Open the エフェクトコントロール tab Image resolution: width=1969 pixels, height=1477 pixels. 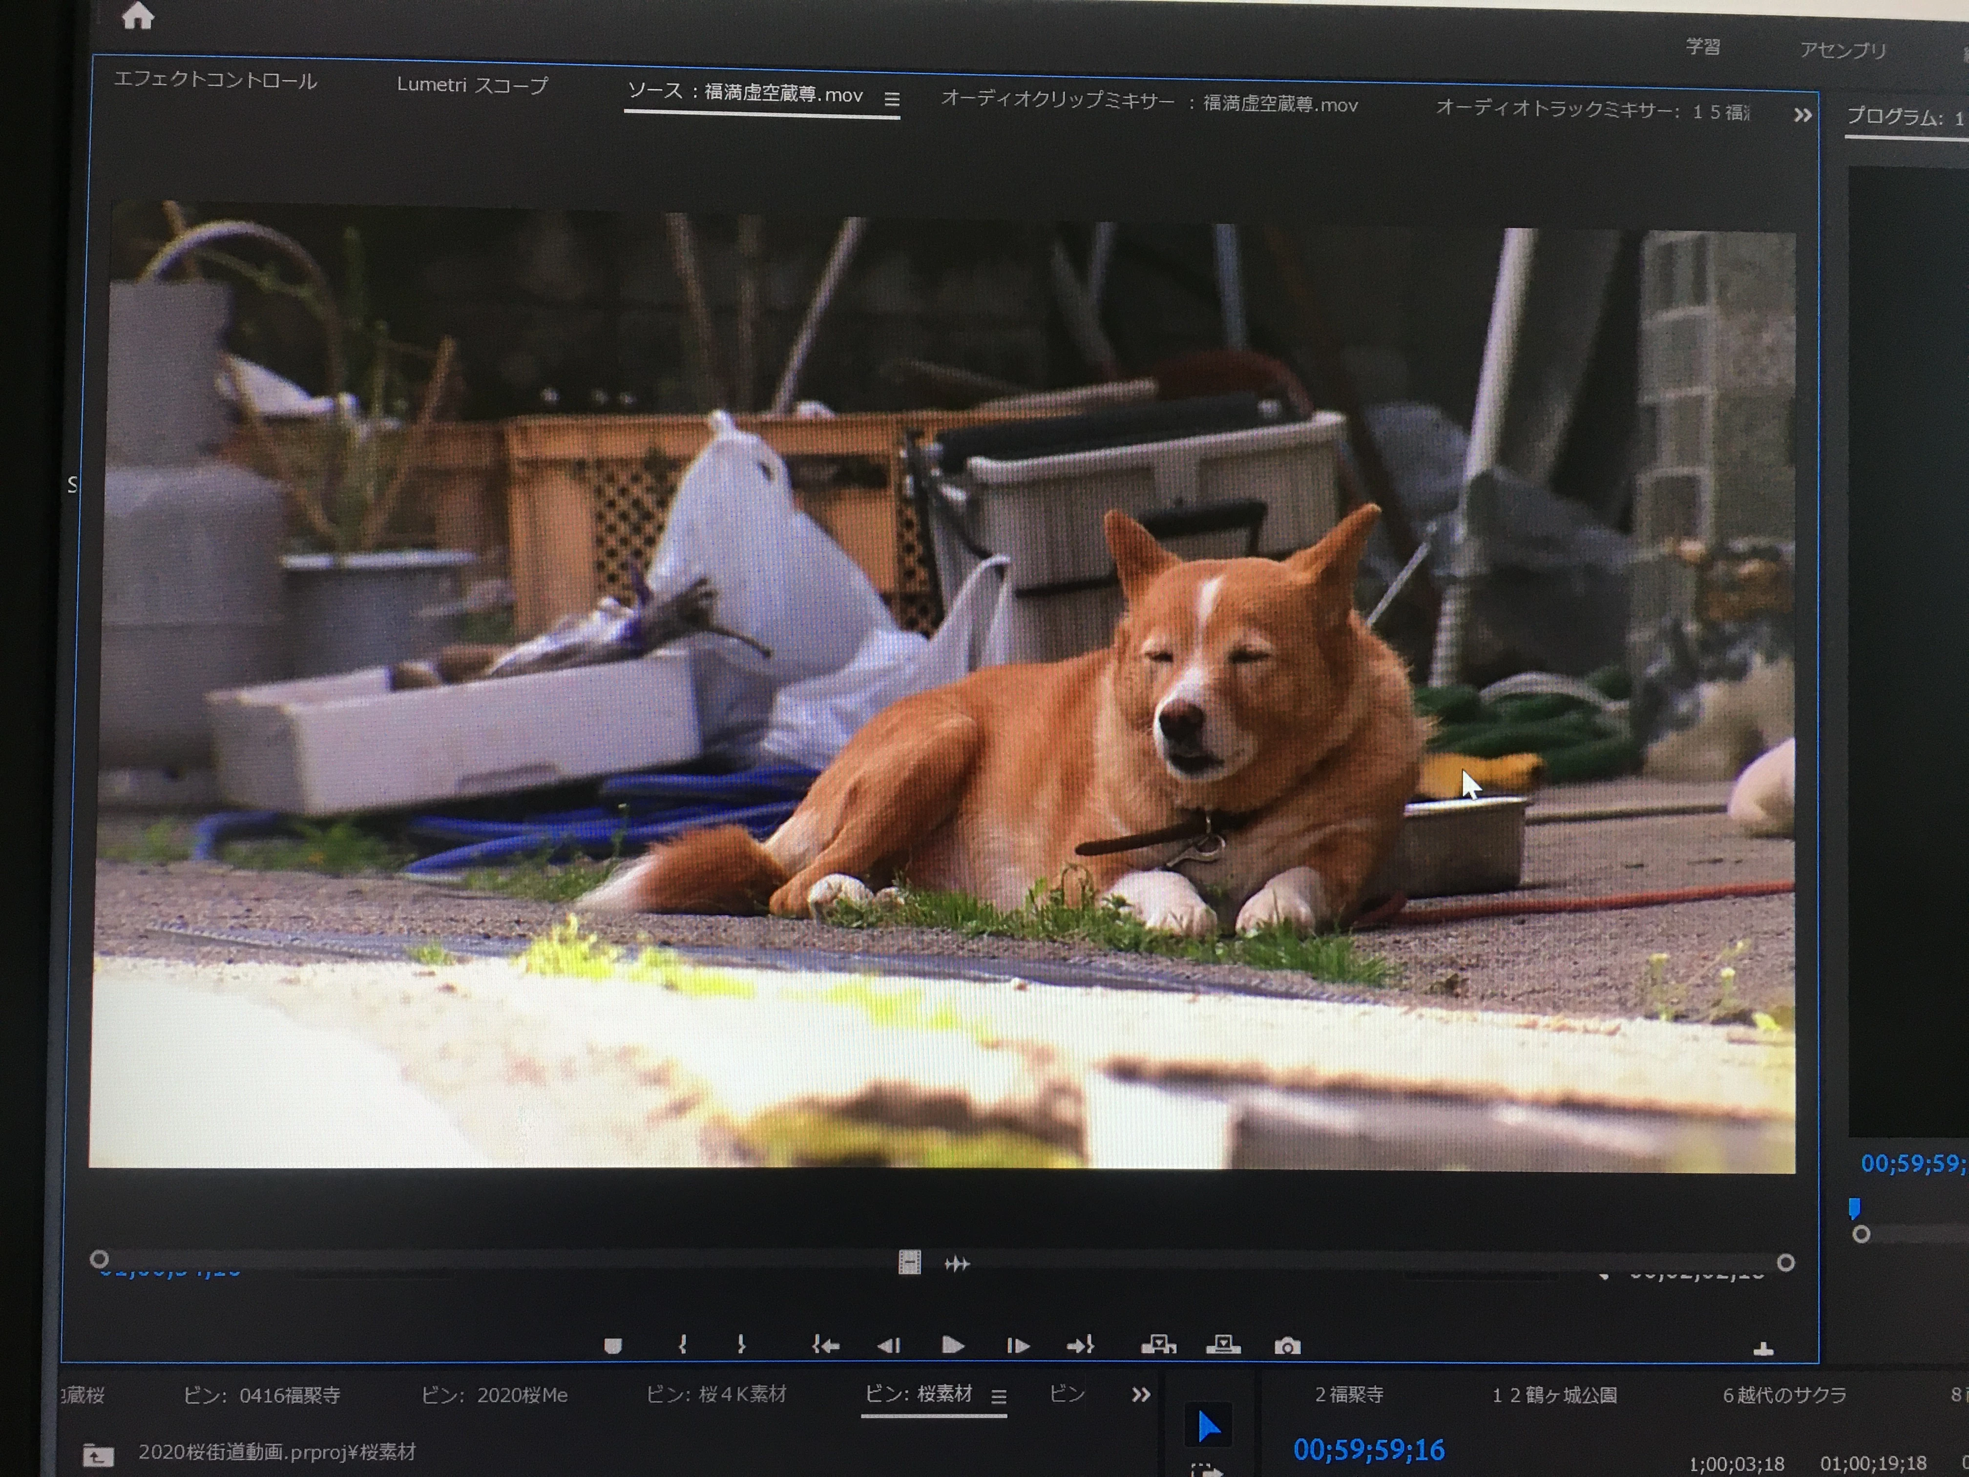(x=215, y=80)
